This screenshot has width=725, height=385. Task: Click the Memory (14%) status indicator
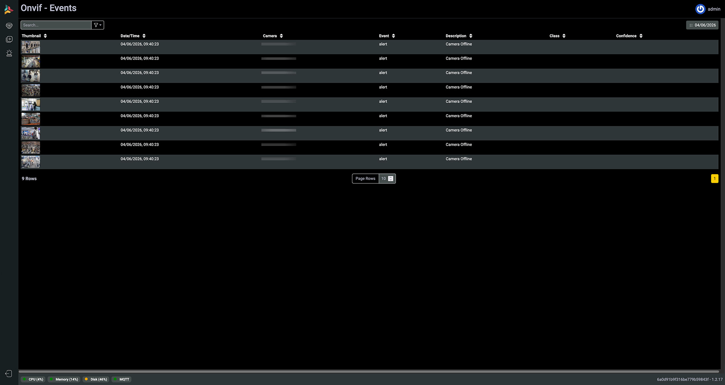pos(64,379)
